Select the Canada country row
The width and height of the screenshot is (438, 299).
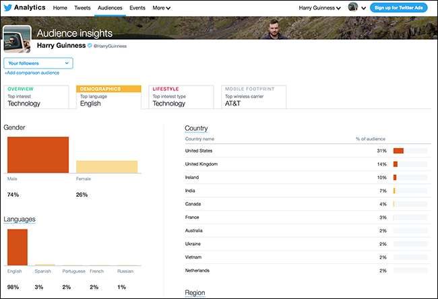point(307,204)
